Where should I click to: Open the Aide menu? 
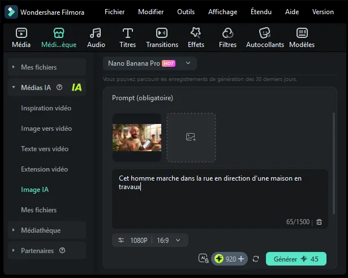(x=292, y=12)
